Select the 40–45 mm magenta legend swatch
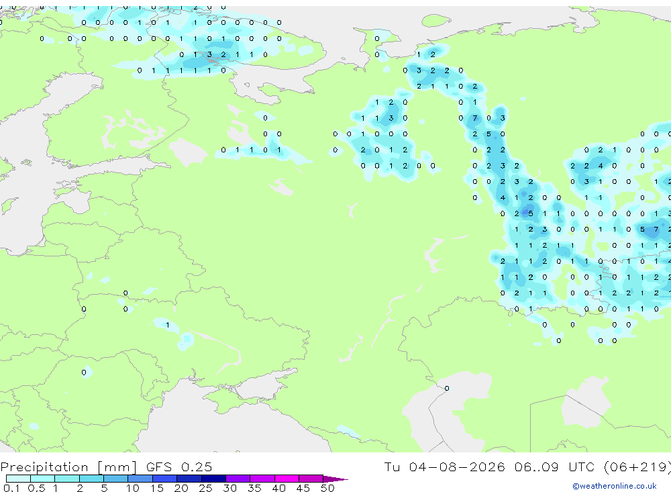The height and width of the screenshot is (492, 671). (287, 479)
